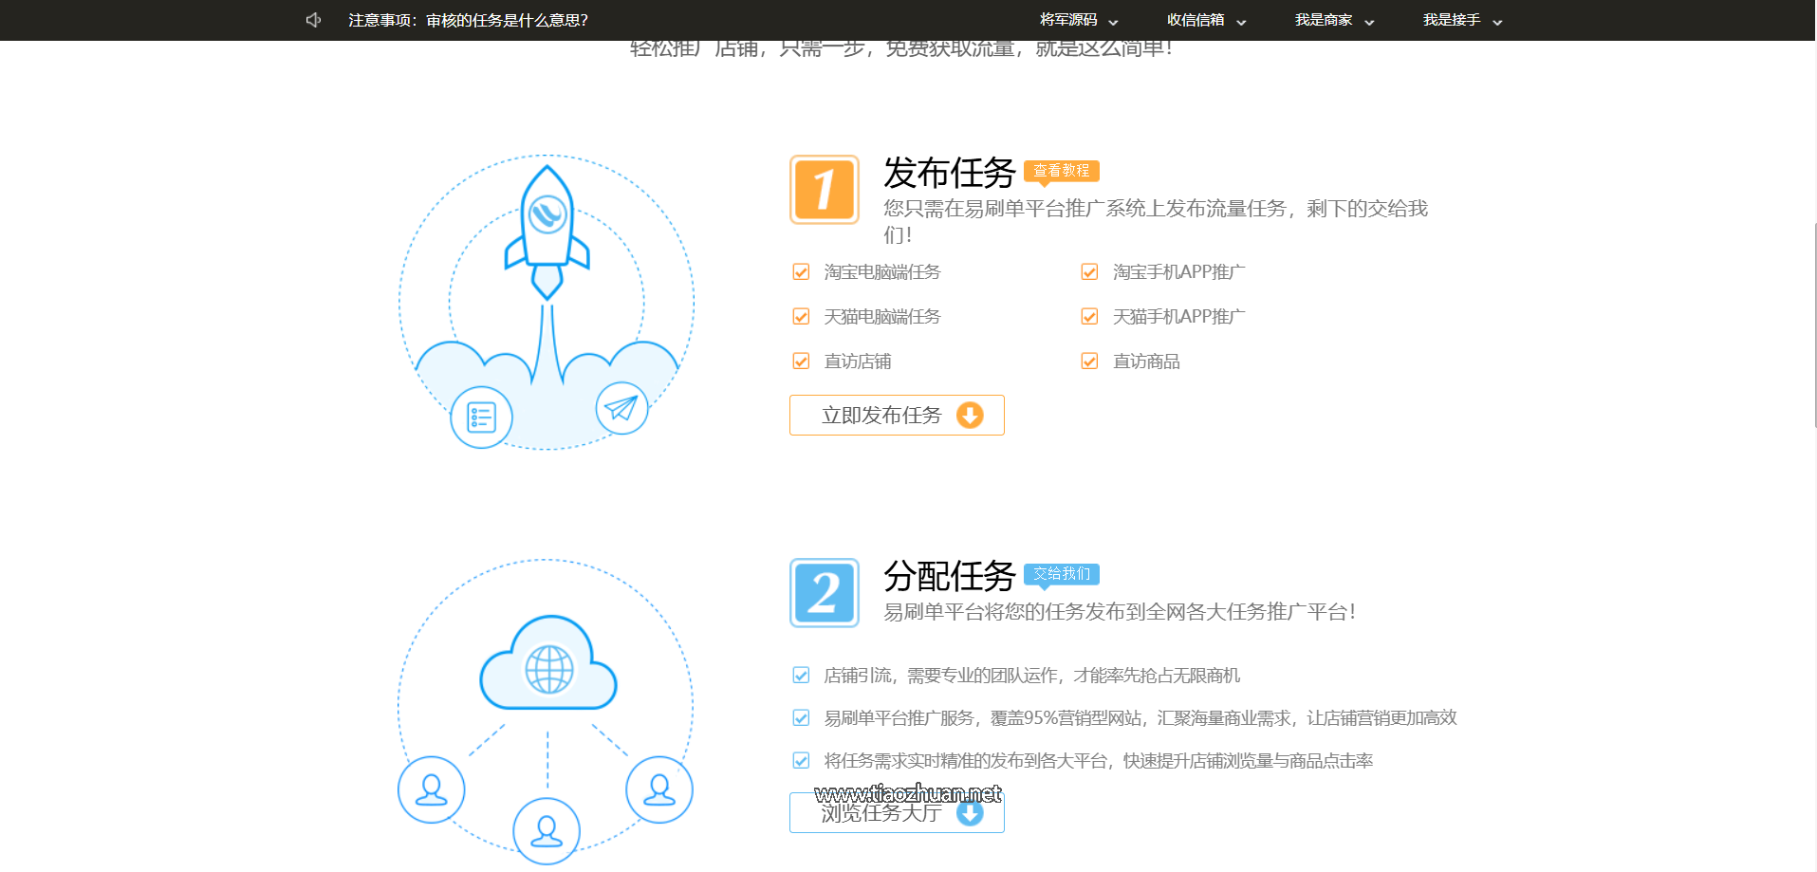
Task: Uncheck the 直访商品 option
Action: [x=1088, y=361]
